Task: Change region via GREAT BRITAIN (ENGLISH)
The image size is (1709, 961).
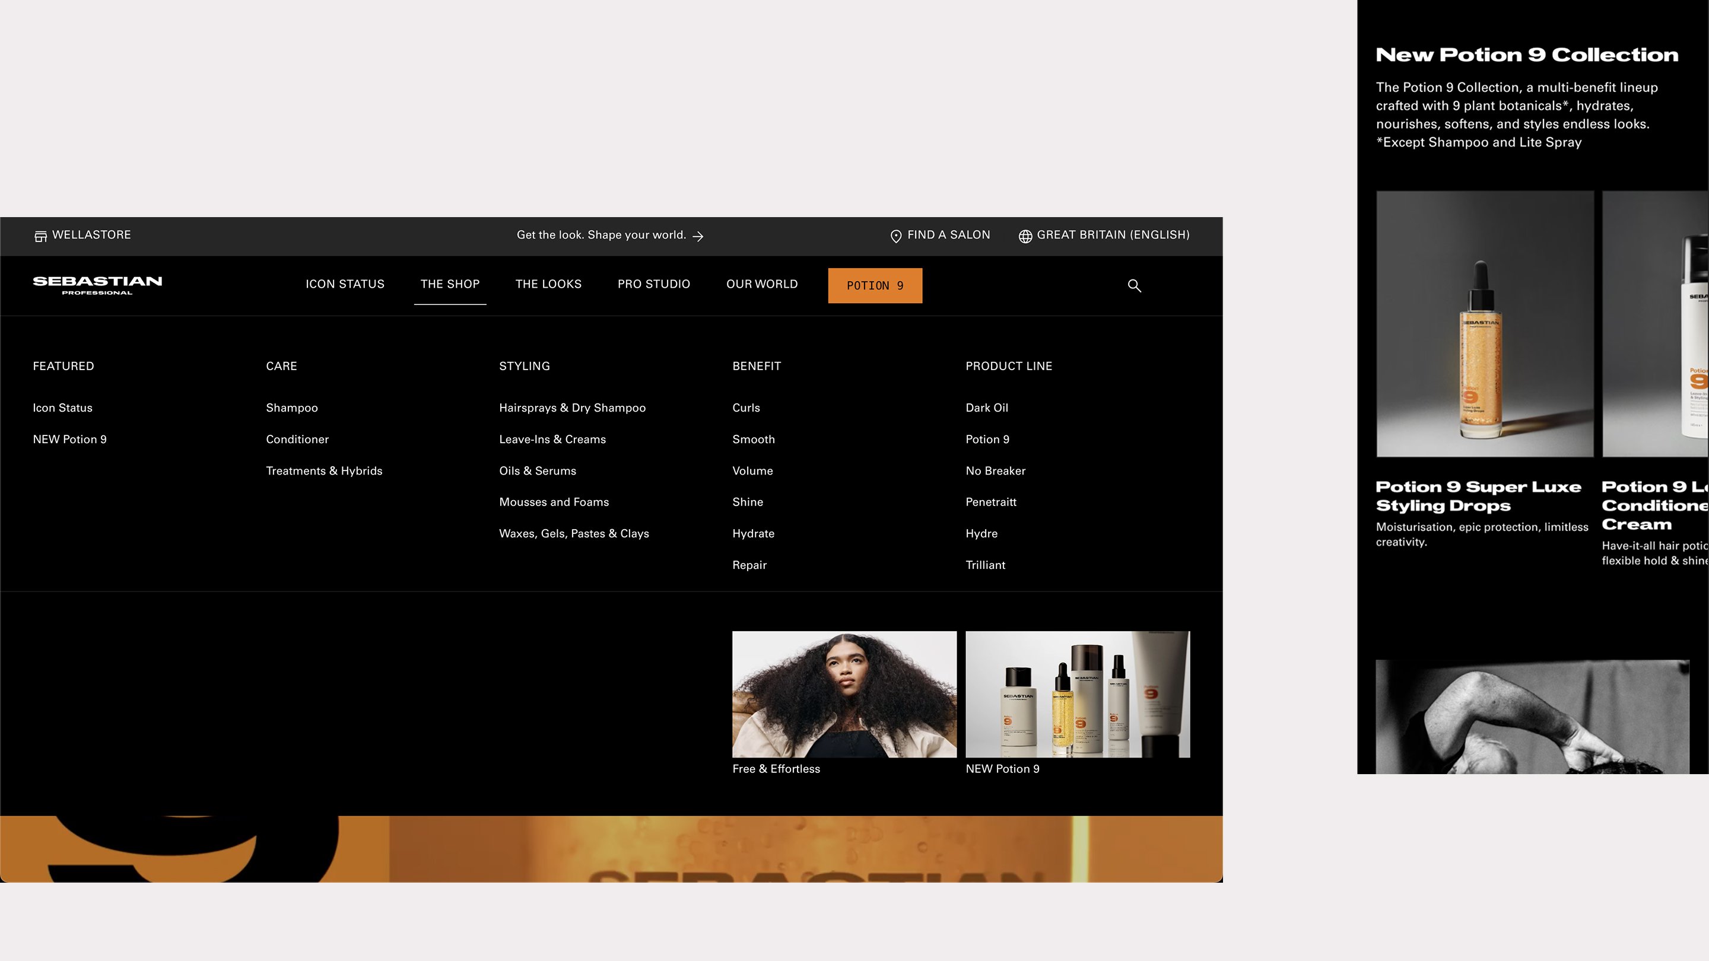Action: tap(1113, 235)
